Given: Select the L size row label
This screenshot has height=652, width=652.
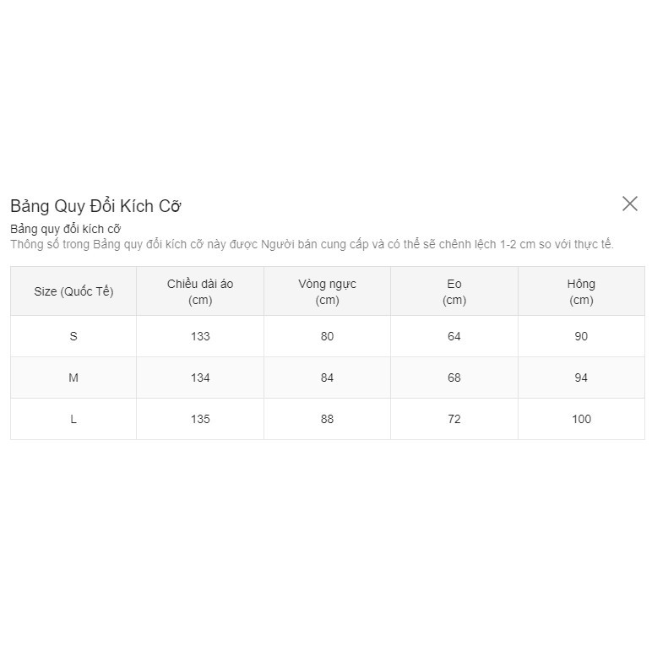Looking at the screenshot, I should click(73, 419).
